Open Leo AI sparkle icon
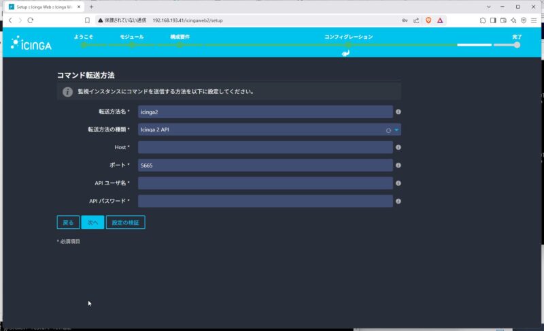 click(x=513, y=20)
